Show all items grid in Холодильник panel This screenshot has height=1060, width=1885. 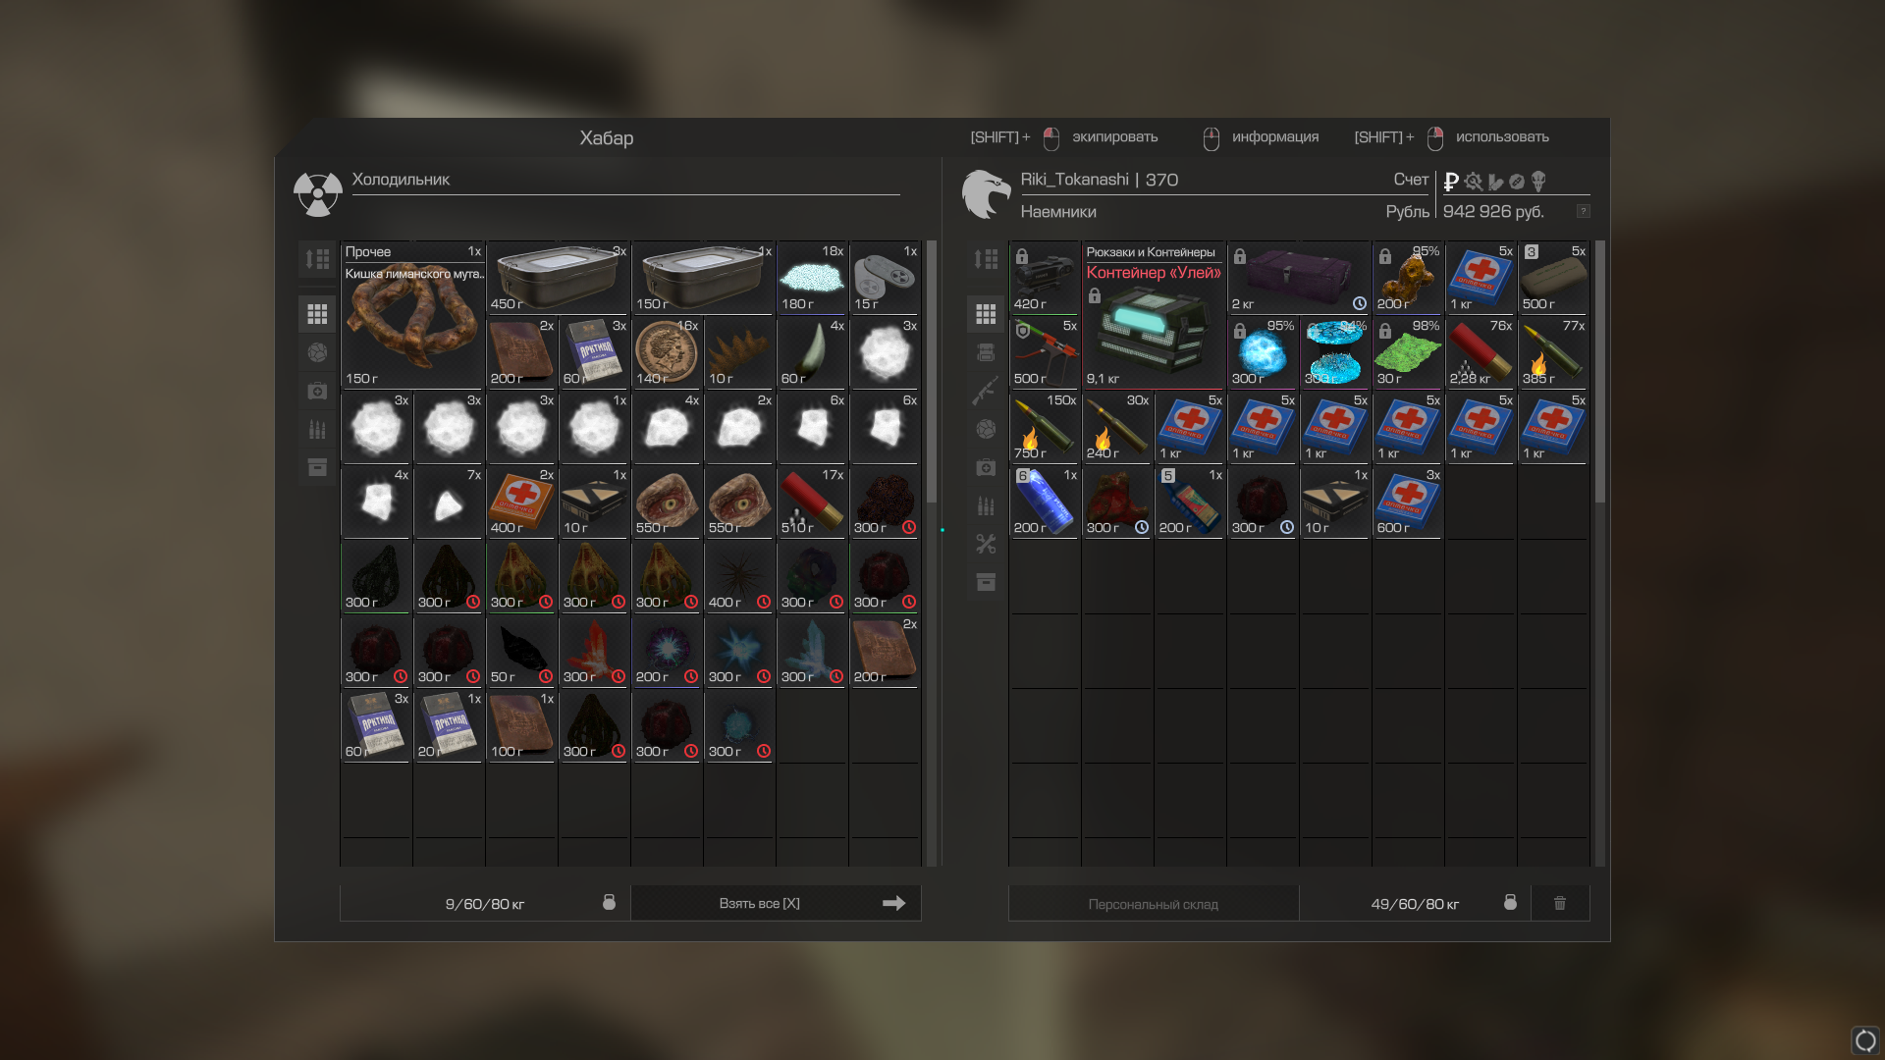tap(317, 314)
